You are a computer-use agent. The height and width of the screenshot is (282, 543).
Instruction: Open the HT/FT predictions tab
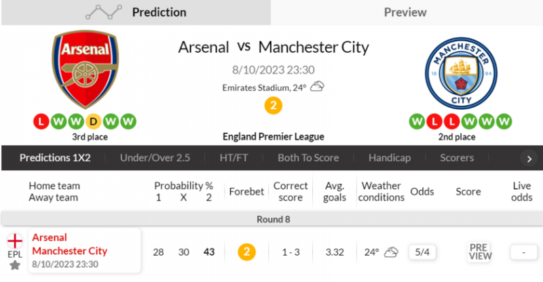coord(233,158)
